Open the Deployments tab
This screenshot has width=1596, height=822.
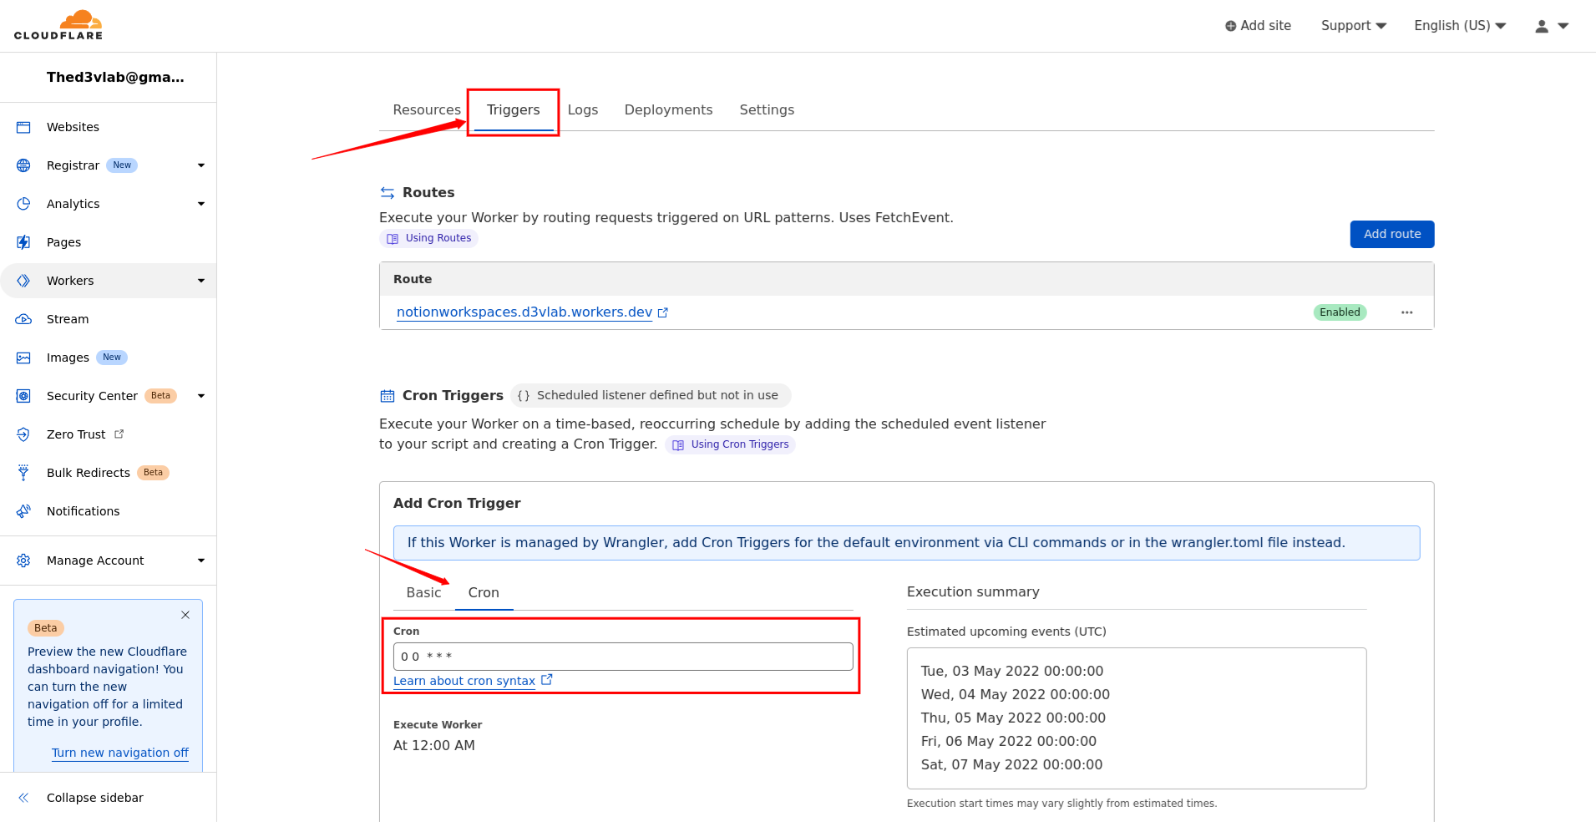[x=669, y=110]
